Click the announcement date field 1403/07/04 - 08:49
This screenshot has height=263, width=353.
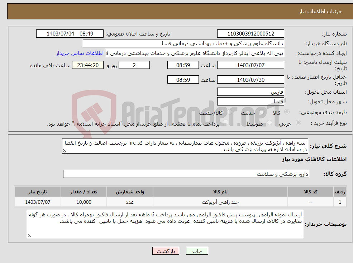70,34
